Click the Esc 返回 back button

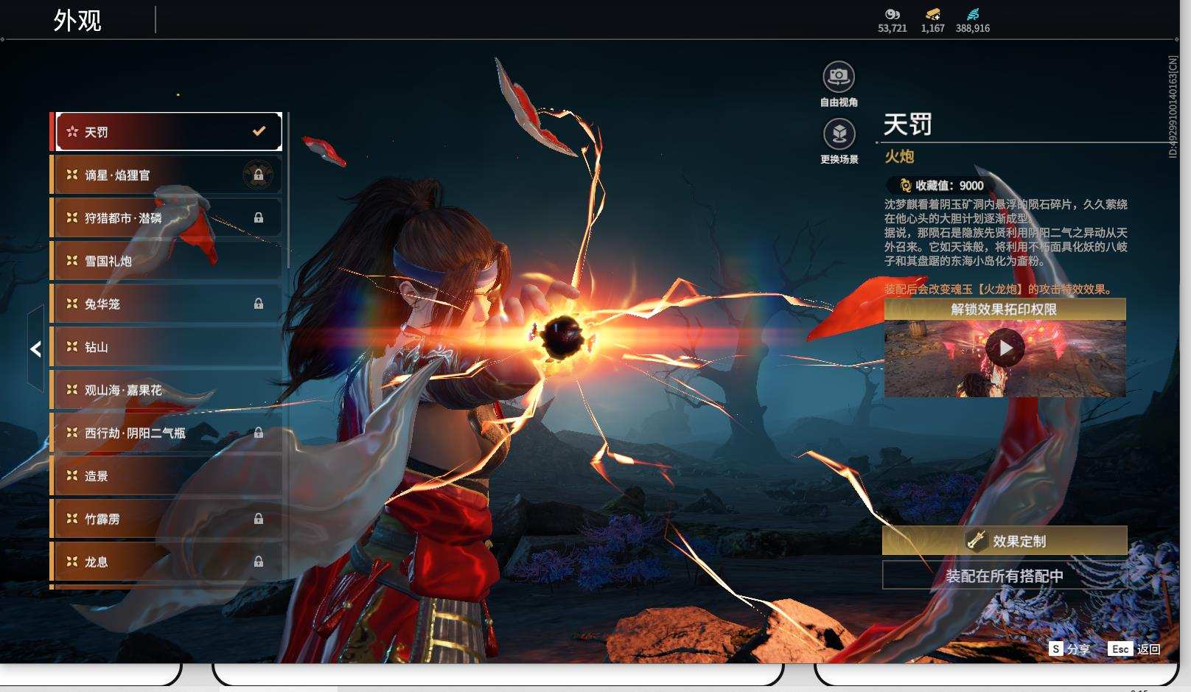(x=1134, y=649)
